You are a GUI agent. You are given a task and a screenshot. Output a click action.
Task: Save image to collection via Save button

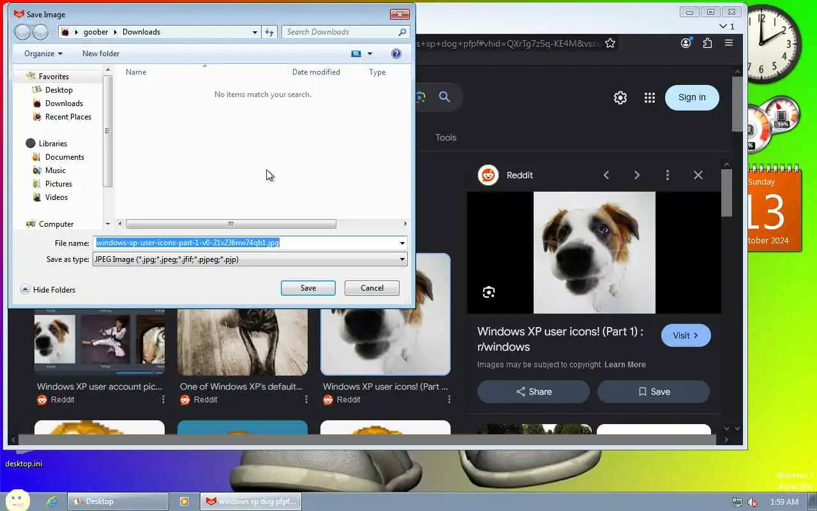pyautogui.click(x=654, y=392)
